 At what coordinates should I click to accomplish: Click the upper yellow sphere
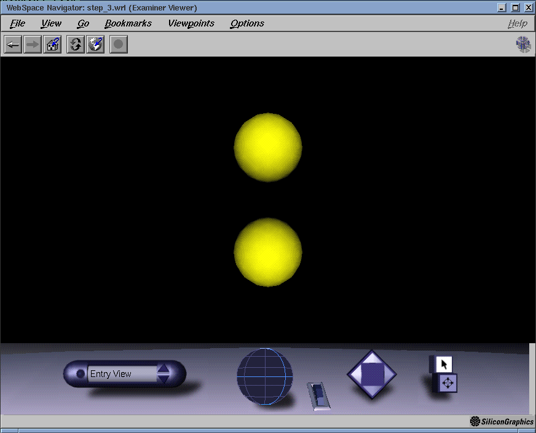click(268, 147)
